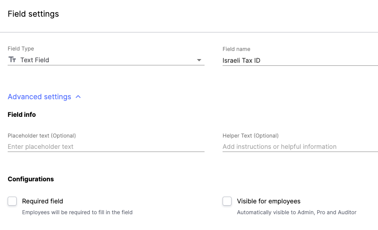The image size is (378, 230).
Task: Click the Automatically visible to Admin description text
Action: 296,212
